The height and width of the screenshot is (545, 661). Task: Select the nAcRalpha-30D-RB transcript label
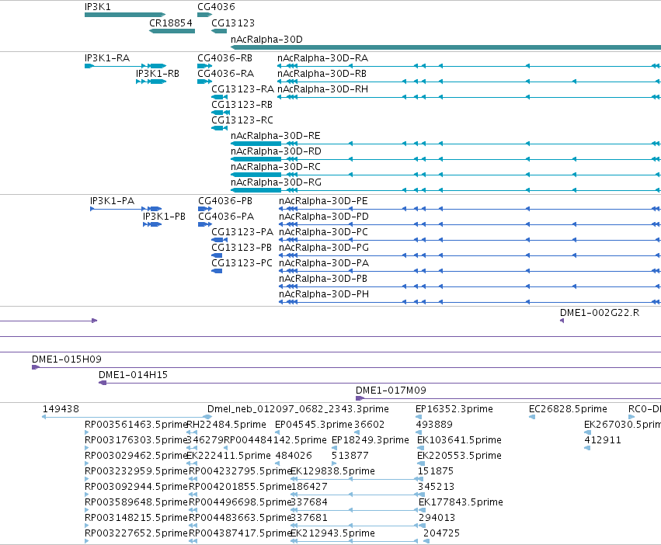322,73
